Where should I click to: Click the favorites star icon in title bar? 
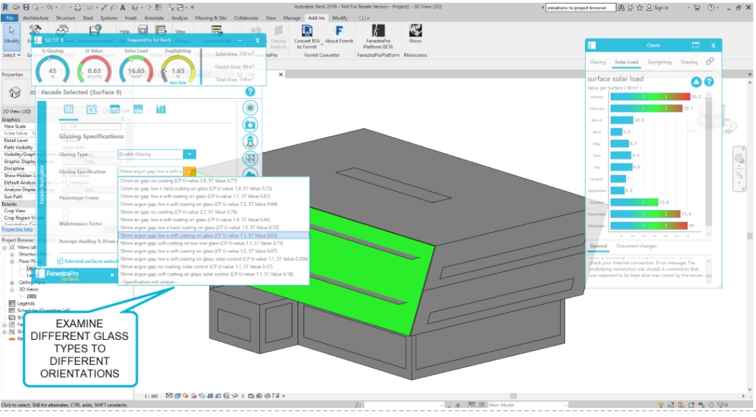639,8
